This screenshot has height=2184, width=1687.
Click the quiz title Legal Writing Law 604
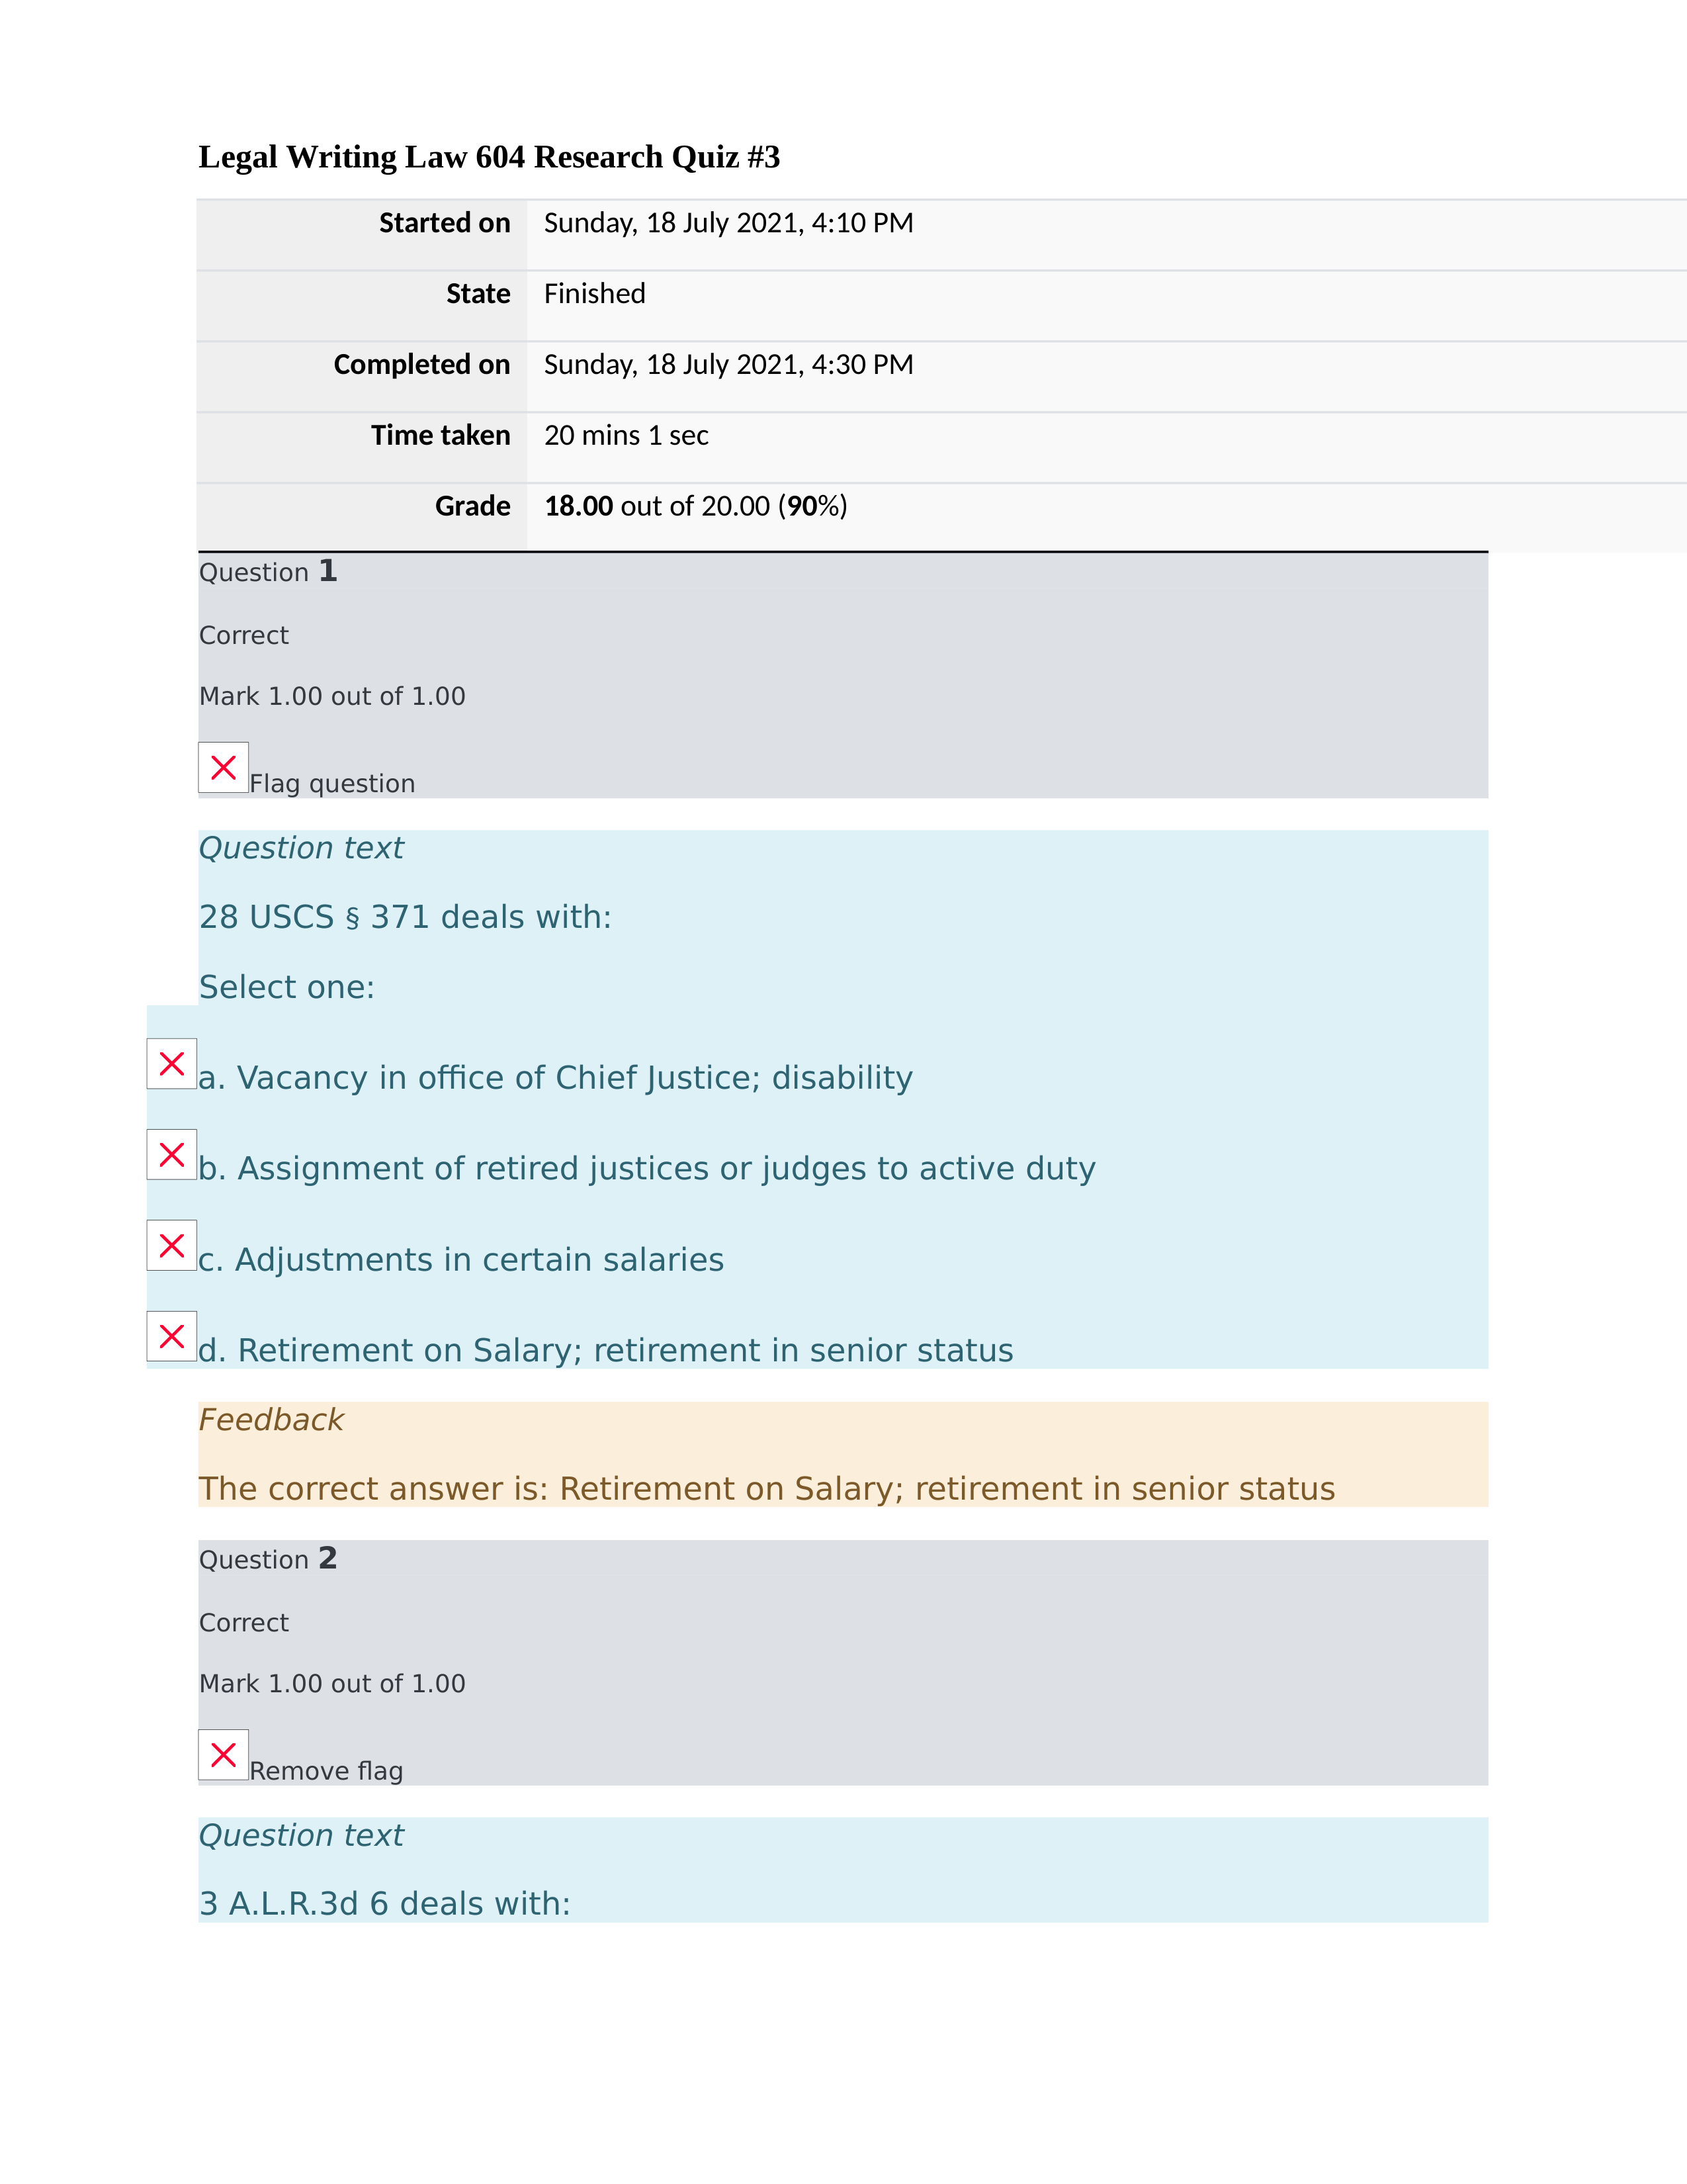coord(489,157)
